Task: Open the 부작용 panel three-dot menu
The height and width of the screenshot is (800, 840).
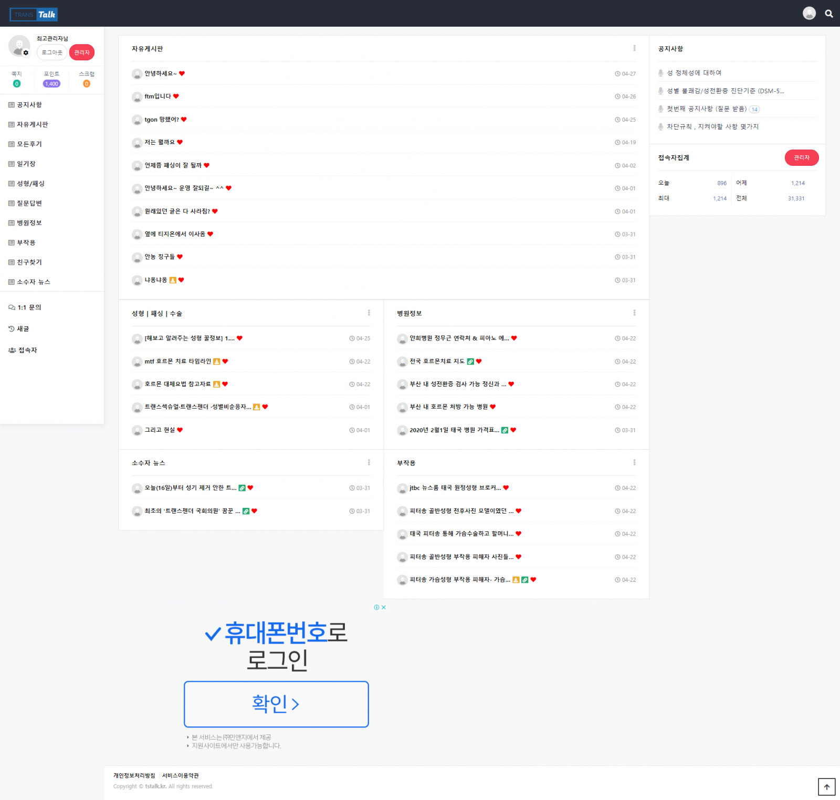Action: 634,463
